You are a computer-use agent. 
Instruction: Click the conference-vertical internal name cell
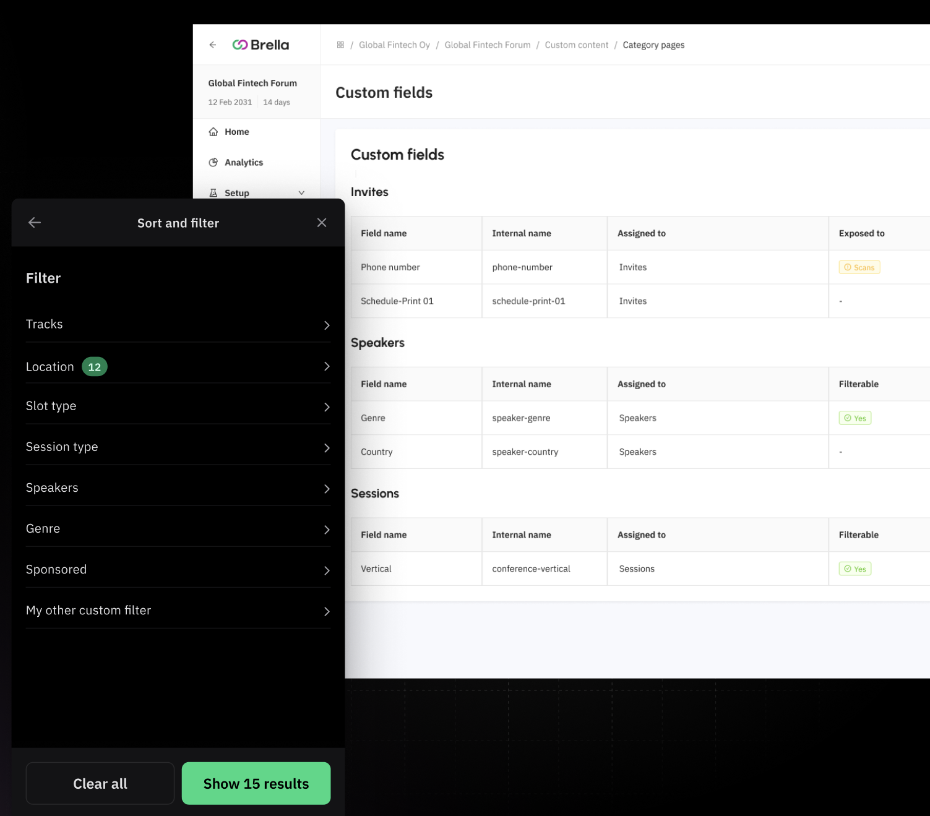click(545, 569)
